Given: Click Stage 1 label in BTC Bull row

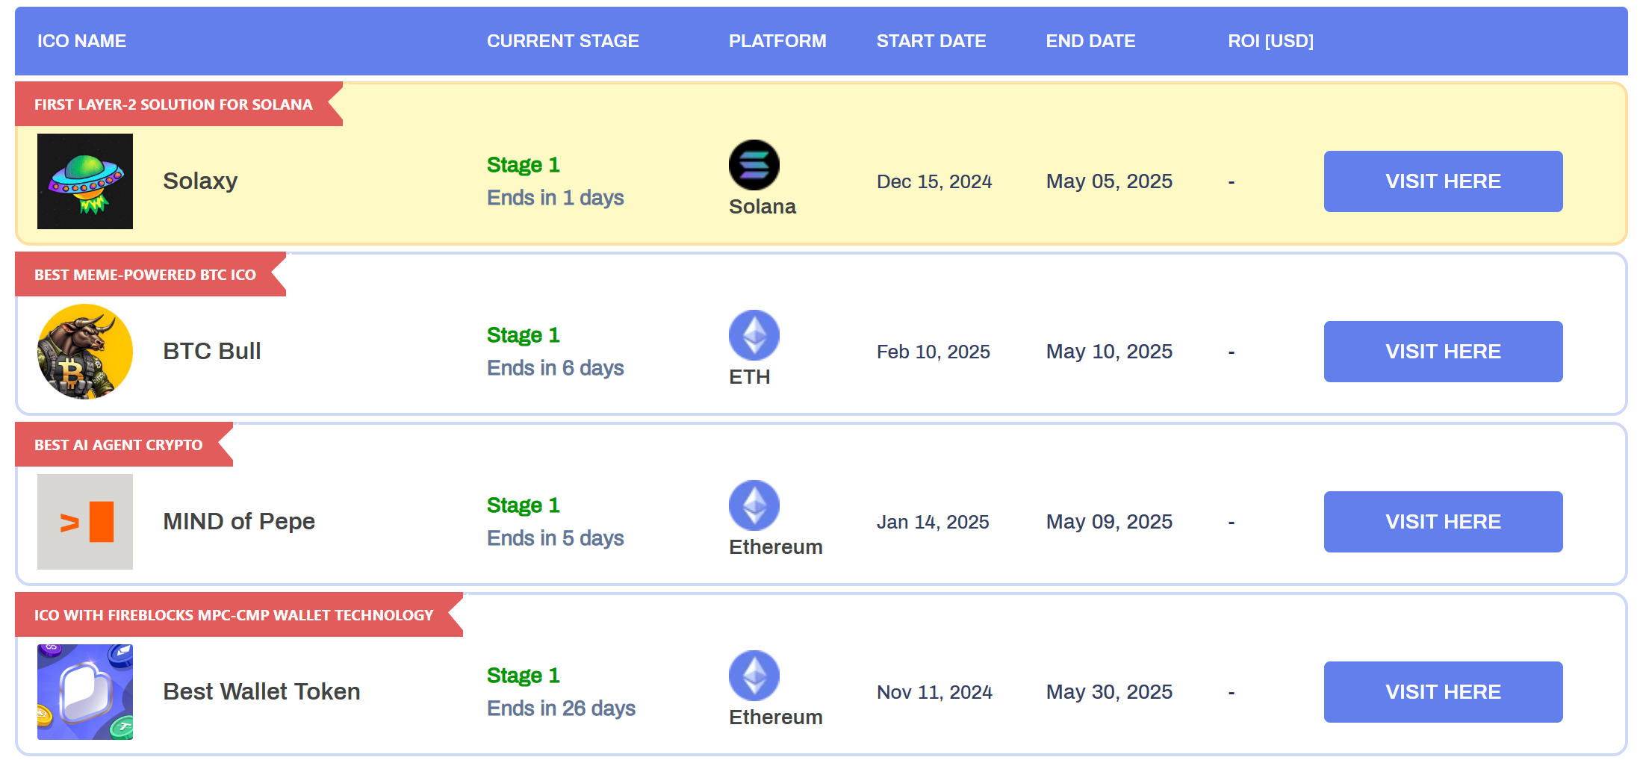Looking at the screenshot, I should pyautogui.click(x=524, y=335).
